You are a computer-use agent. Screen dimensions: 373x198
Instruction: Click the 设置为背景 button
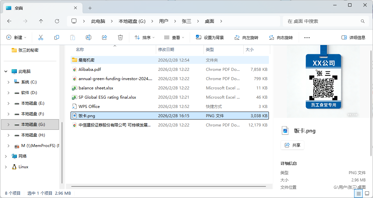[x=210, y=37]
